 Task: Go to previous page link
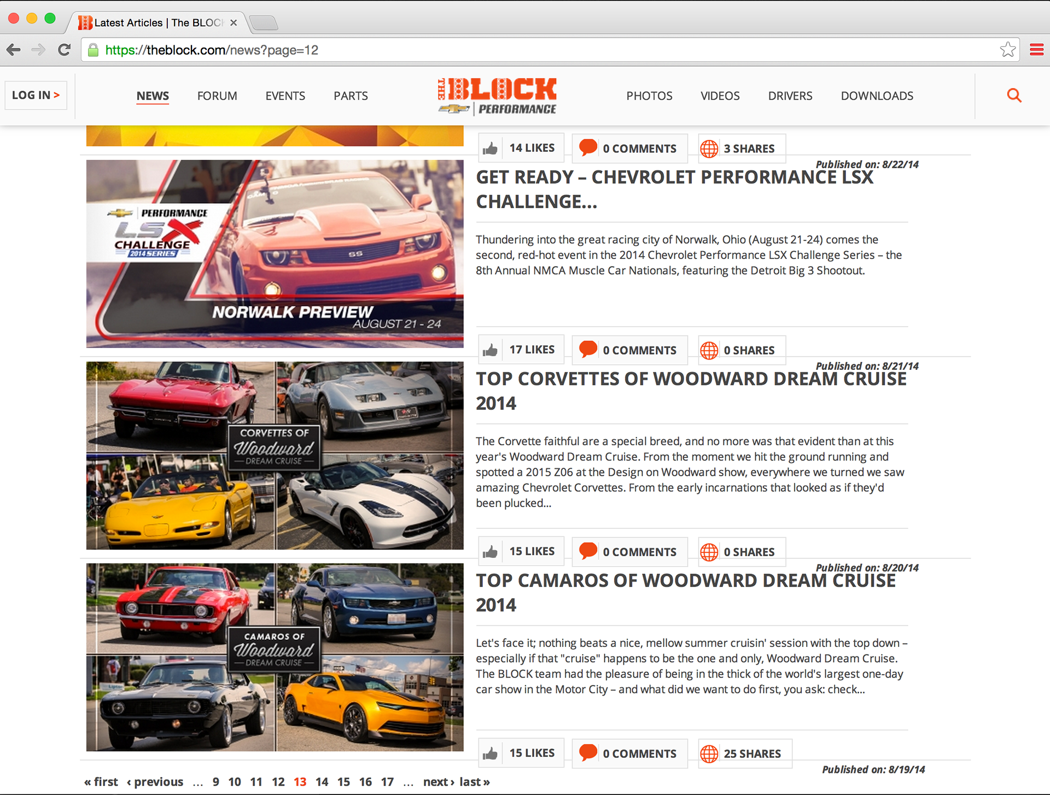coord(155,782)
